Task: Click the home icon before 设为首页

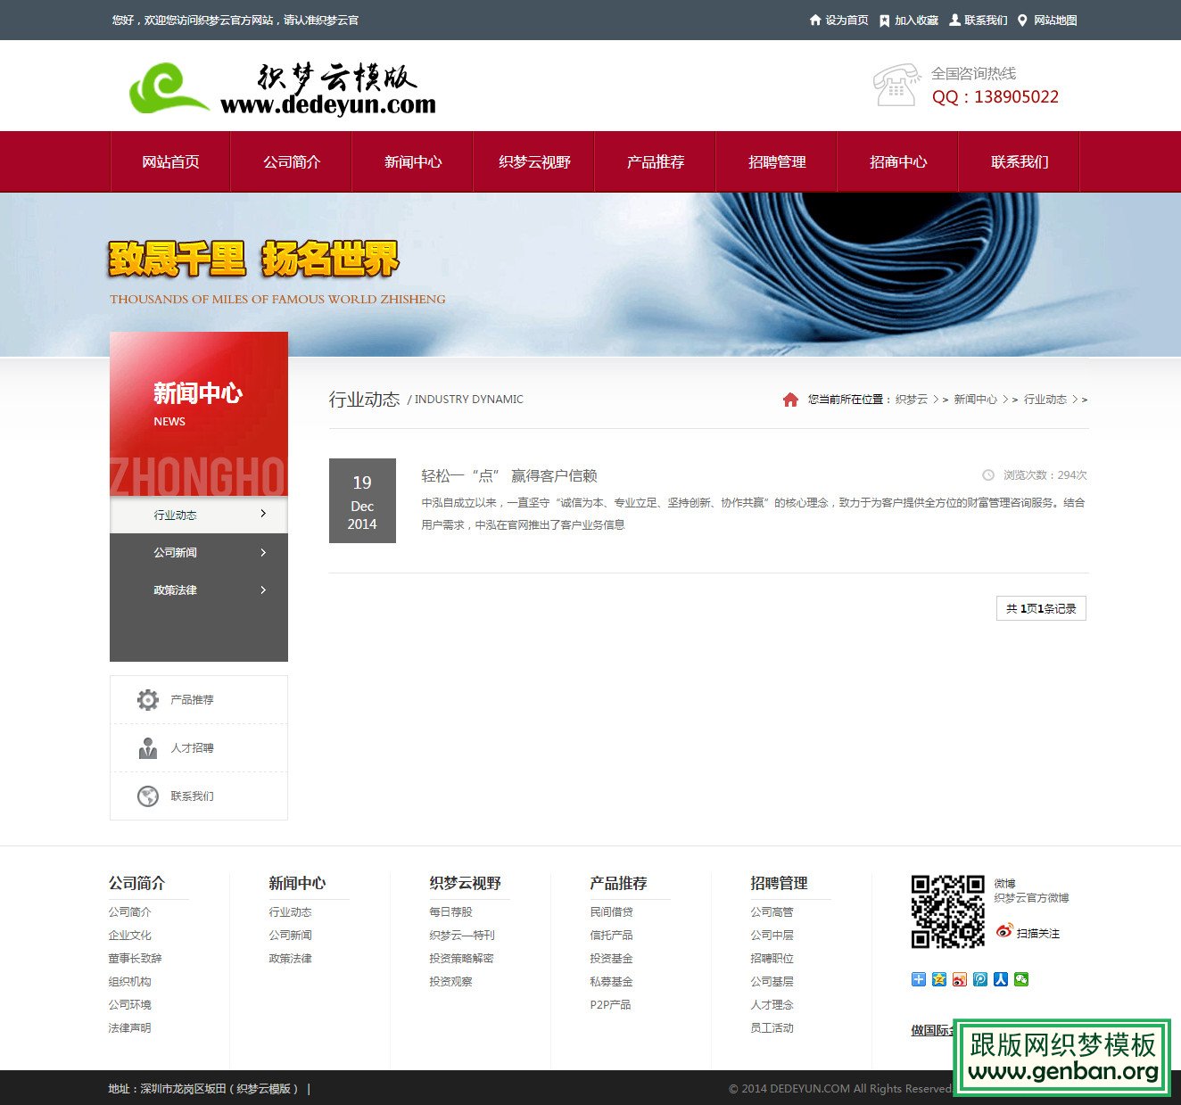Action: point(815,20)
